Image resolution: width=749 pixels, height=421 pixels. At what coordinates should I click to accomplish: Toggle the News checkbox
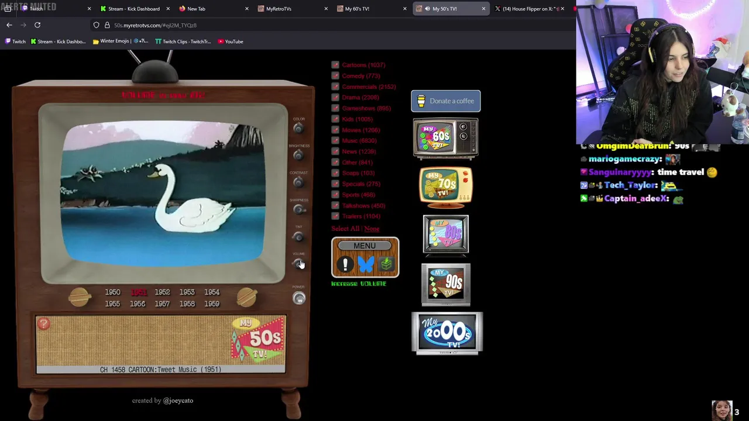coord(335,151)
